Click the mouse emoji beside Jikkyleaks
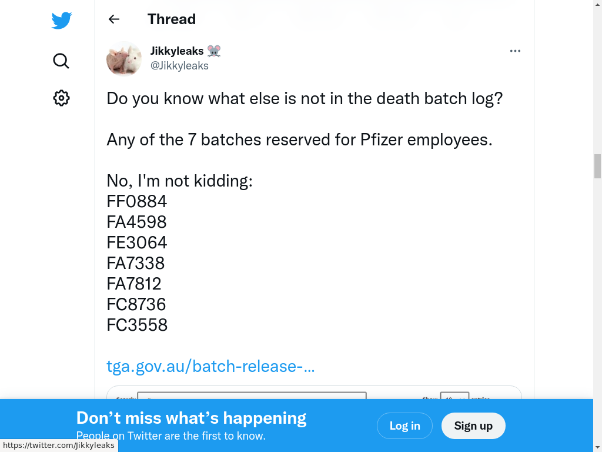Screen dimensions: 602x452 [x=214, y=51]
